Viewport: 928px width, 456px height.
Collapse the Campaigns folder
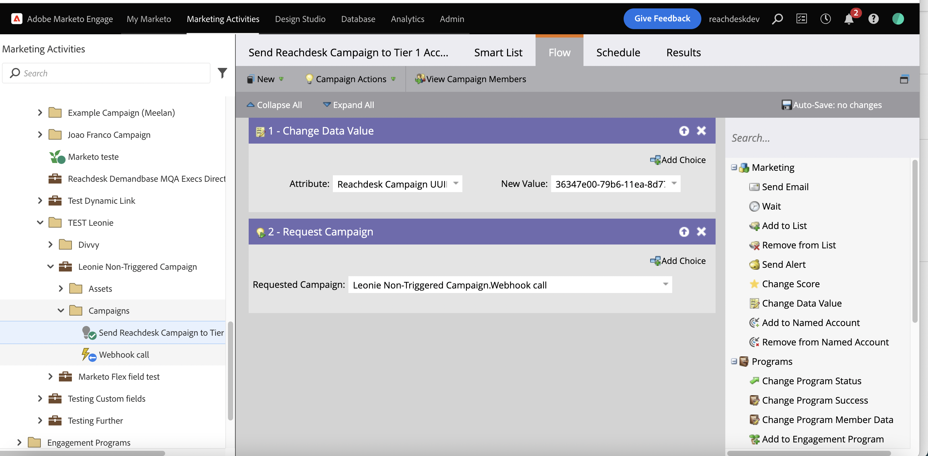coord(61,310)
